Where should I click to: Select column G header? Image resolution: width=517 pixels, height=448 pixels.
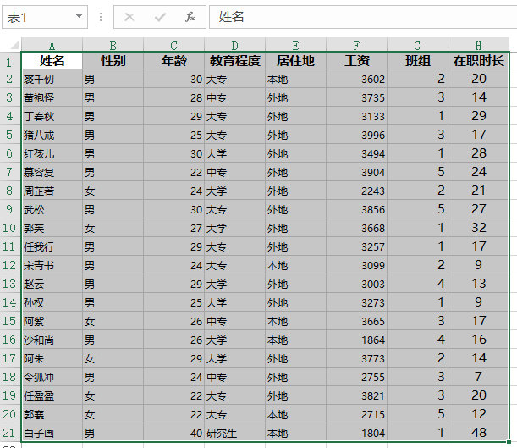417,45
